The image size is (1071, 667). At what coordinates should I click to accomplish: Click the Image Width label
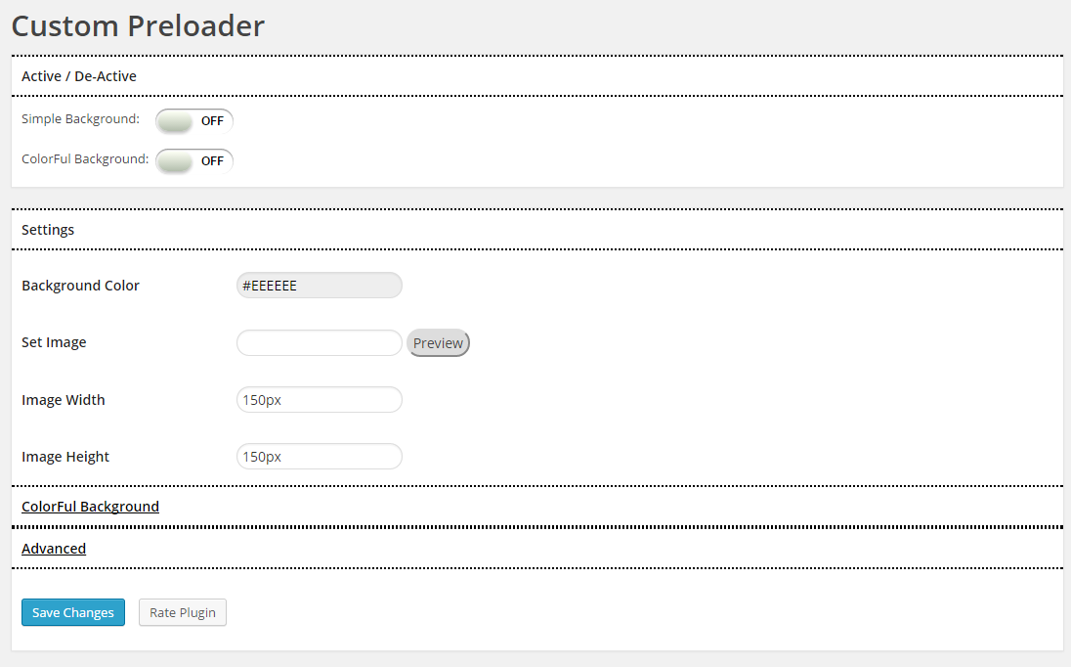coord(63,400)
